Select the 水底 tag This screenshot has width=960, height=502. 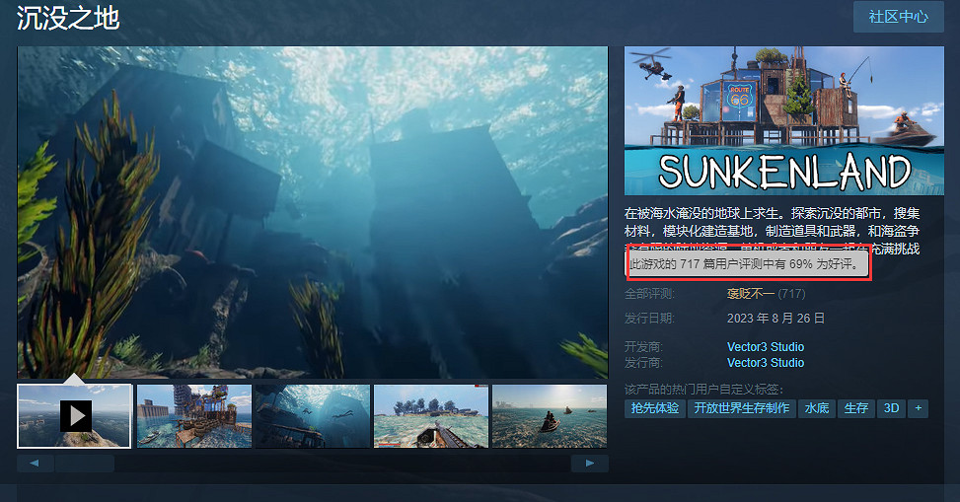817,408
